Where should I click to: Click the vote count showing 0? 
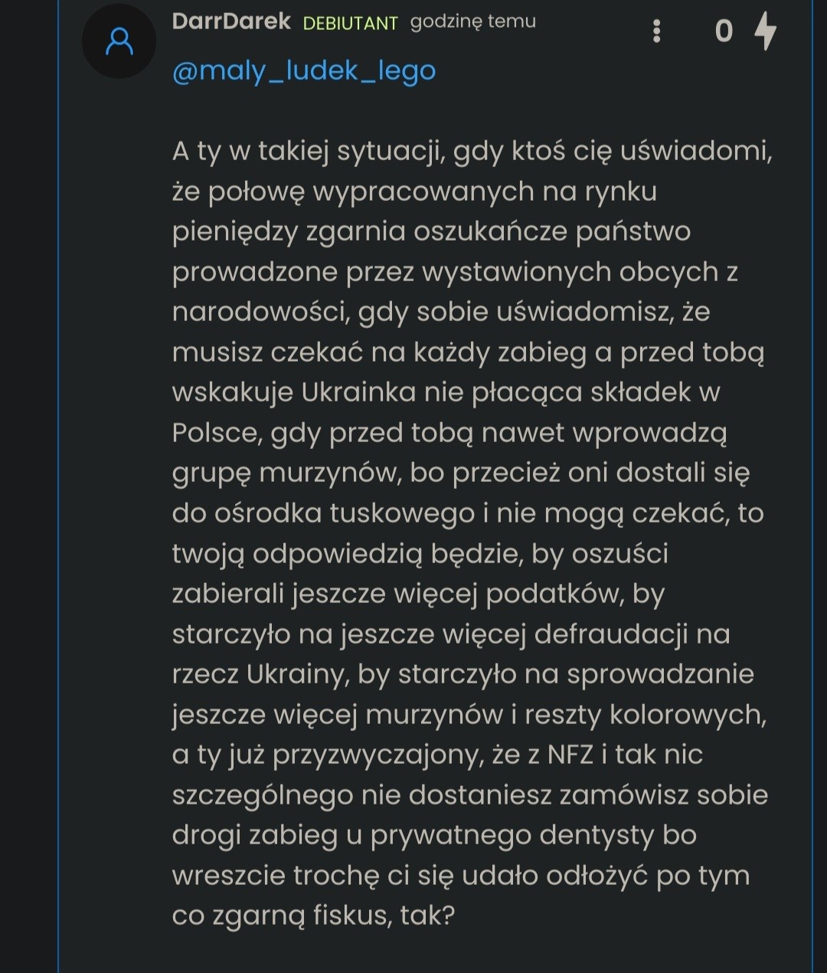(724, 31)
